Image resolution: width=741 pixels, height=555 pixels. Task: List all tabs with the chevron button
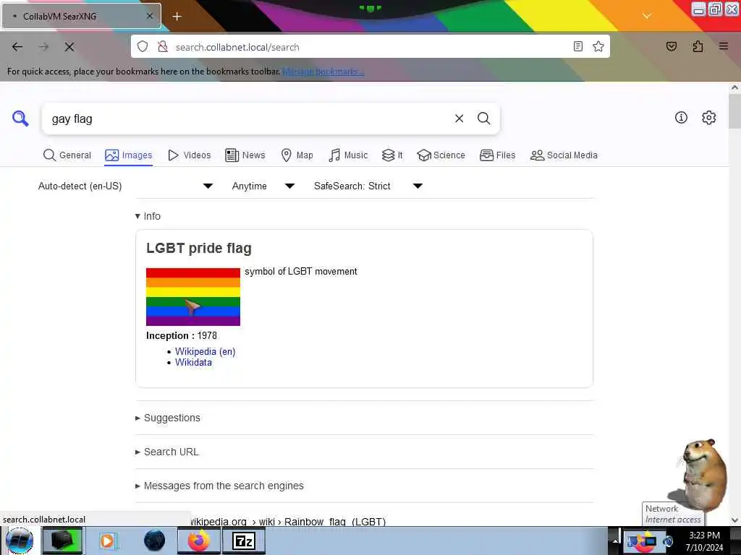[646, 16]
